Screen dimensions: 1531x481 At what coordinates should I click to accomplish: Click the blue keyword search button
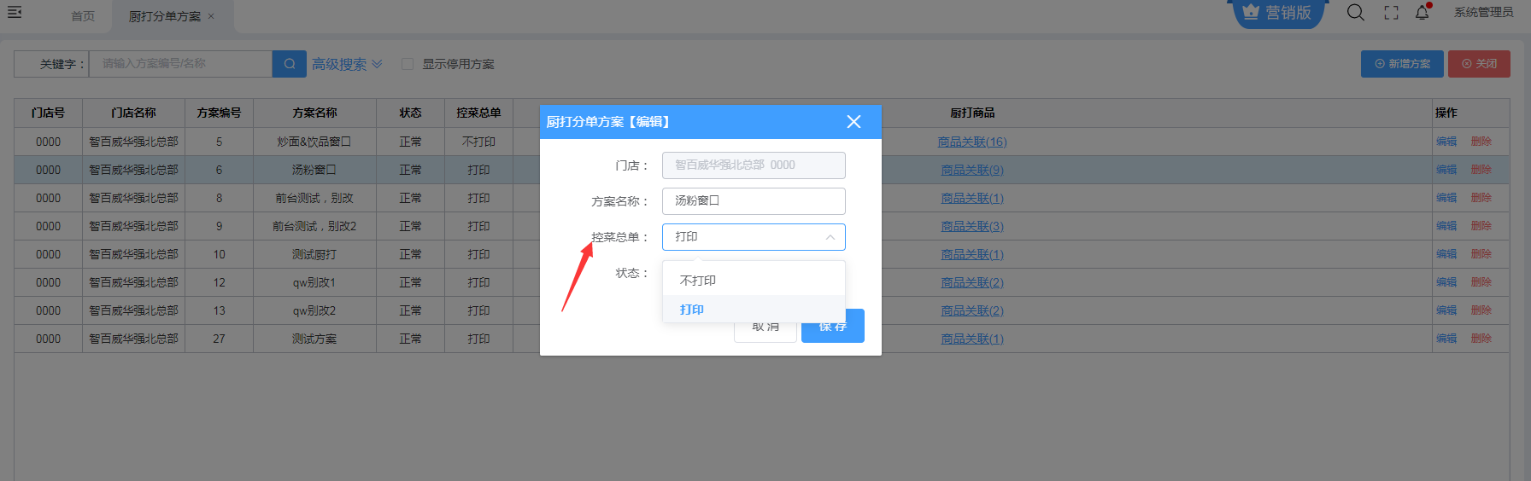pyautogui.click(x=289, y=64)
